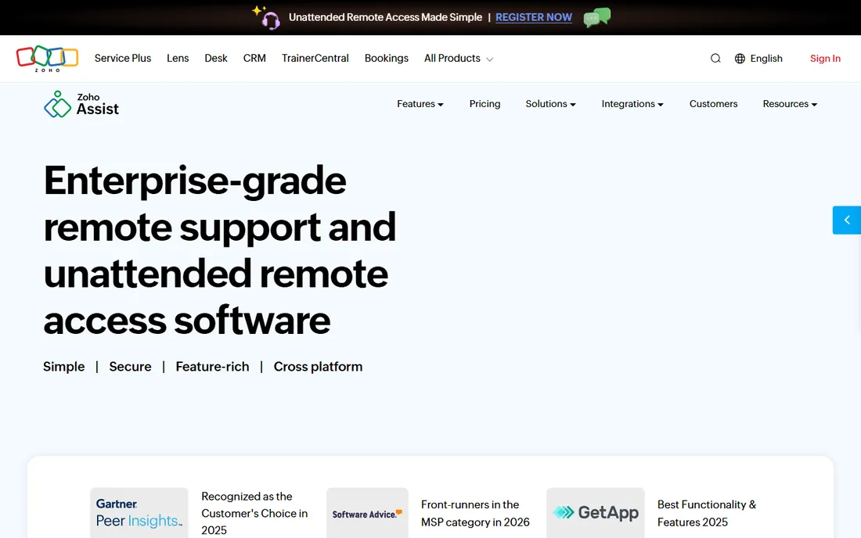
Task: Click the REGISTER NOW link
Action: (534, 17)
